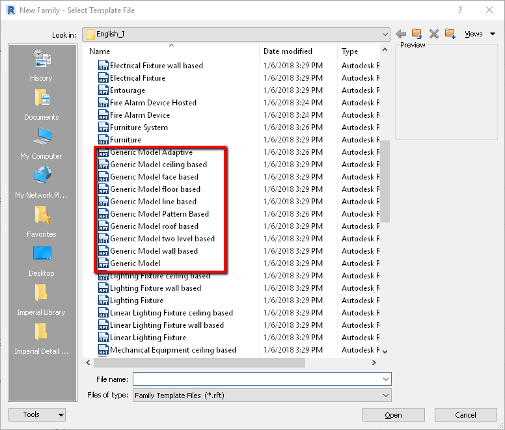505x430 pixels.
Task: Click the Cancel button
Action: (x=465, y=415)
